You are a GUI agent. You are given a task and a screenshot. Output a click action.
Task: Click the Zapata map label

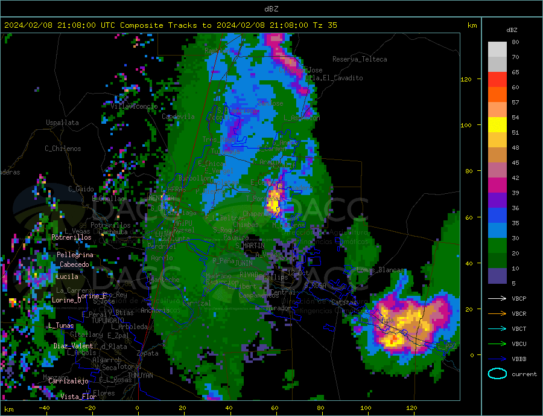tap(148, 353)
